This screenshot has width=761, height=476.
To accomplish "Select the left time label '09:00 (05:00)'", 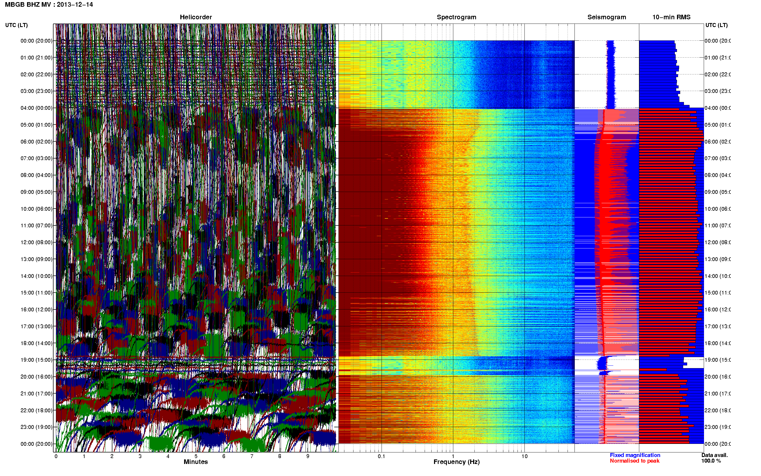I will pyautogui.click(x=36, y=192).
